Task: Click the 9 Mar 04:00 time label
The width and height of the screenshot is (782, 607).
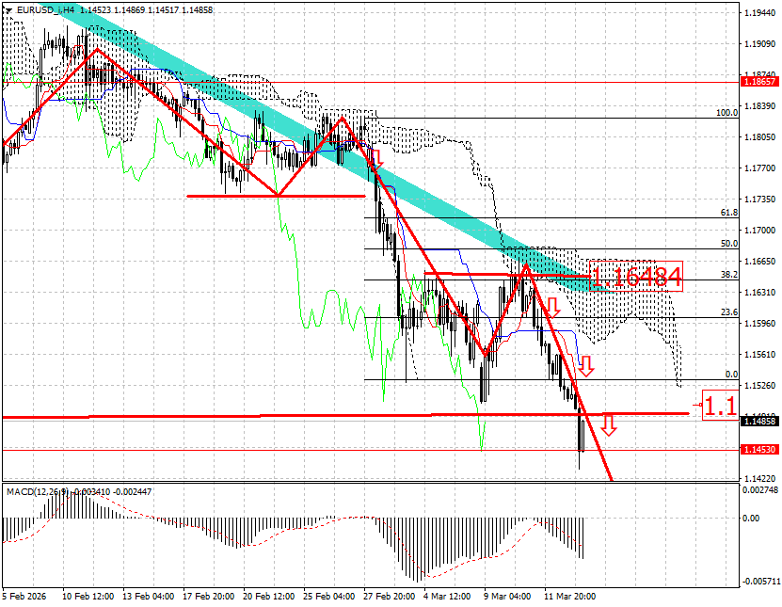Action: pyautogui.click(x=507, y=597)
